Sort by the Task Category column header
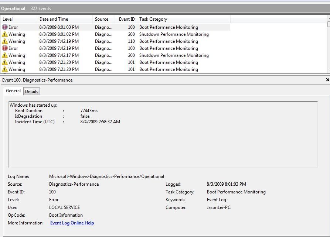330x237 pixels. click(184, 19)
